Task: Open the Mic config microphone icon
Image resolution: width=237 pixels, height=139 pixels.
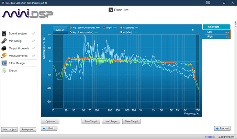Action: (x=4, y=41)
